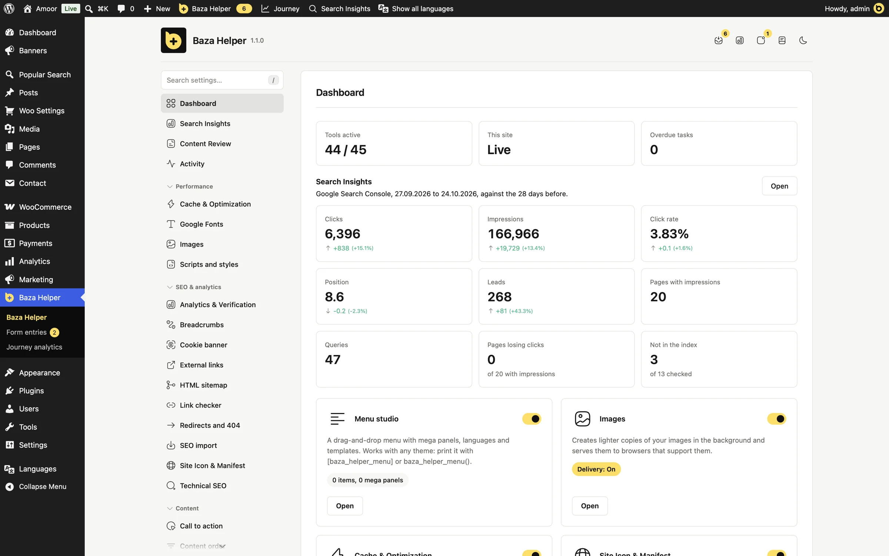Click the Tools active 44 / 45 card
The image size is (889, 556).
394,143
